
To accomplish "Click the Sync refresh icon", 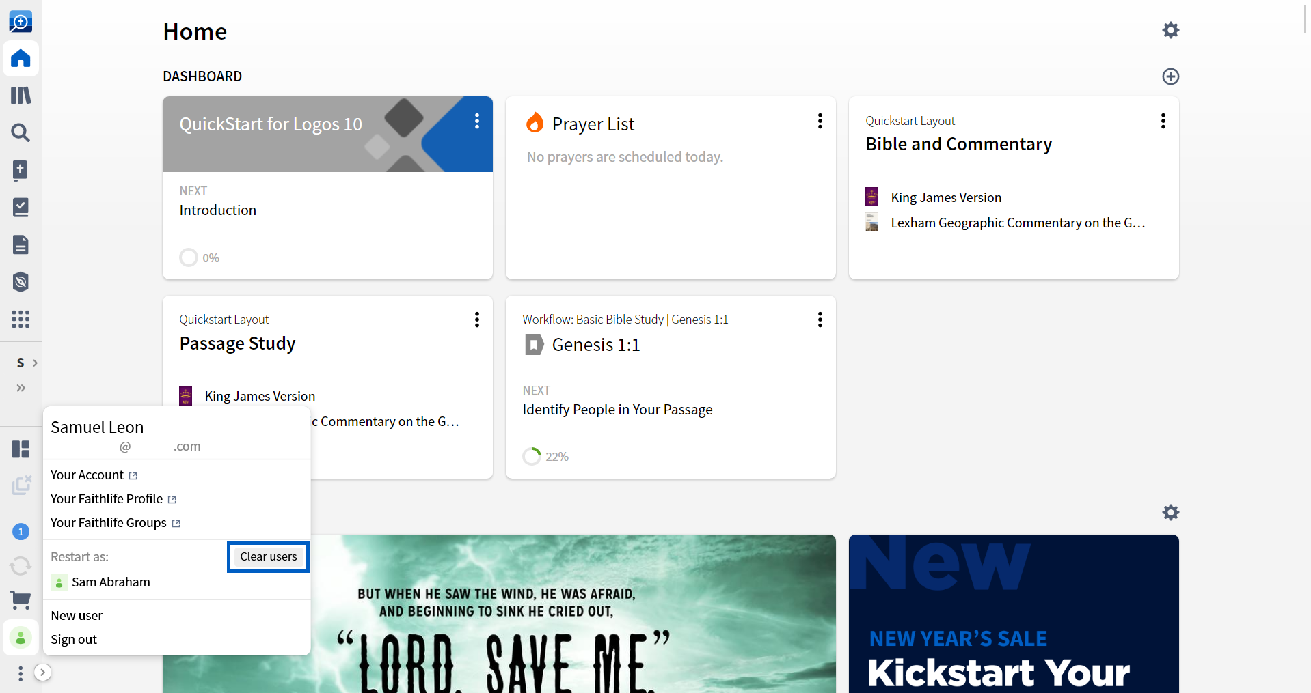I will [x=21, y=565].
